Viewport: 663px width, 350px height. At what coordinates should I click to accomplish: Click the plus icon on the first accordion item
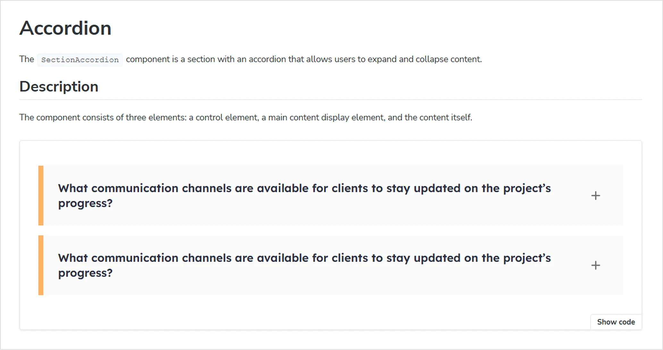tap(595, 196)
